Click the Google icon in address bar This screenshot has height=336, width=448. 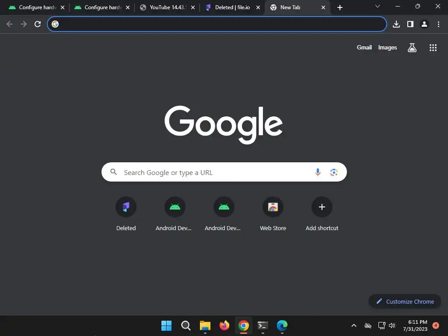55,24
